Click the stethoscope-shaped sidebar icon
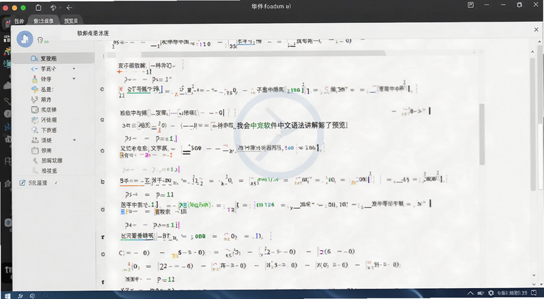Viewport: 544px width, 299px height. (x=35, y=99)
